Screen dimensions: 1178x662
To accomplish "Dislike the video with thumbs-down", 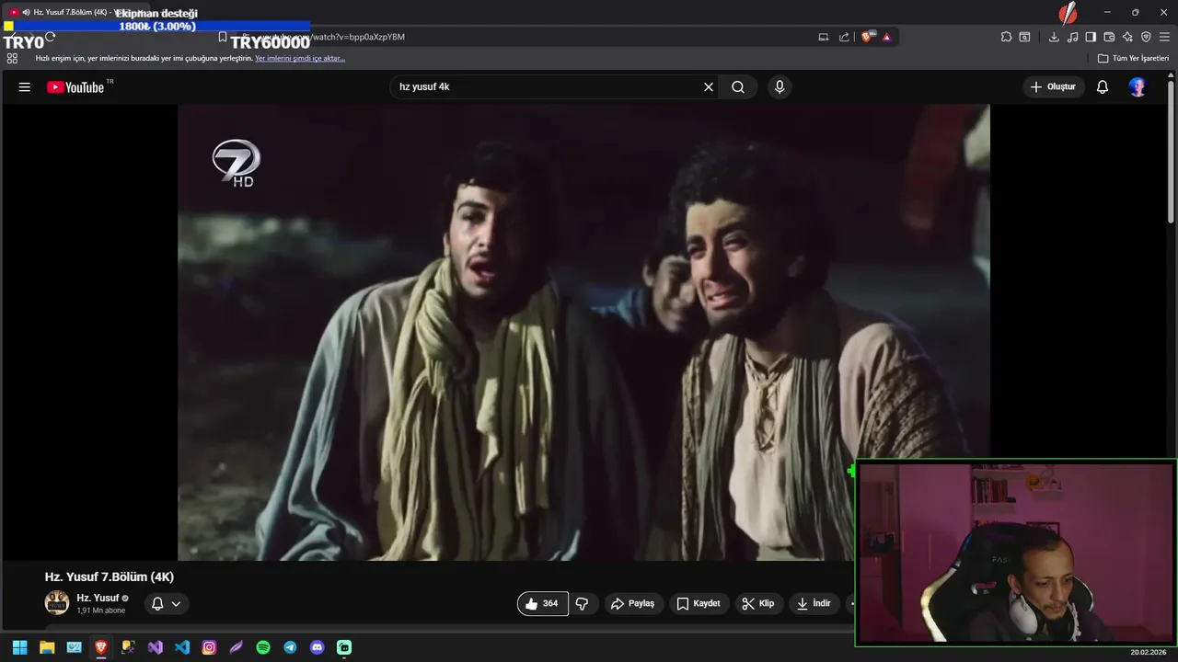I will coord(583,603).
